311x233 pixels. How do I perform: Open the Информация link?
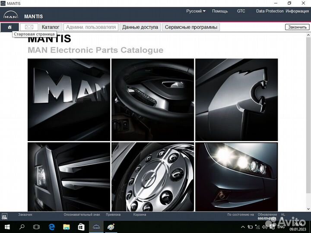(297, 11)
